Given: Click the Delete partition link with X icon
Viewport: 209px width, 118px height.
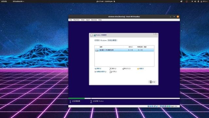Looking at the screenshot, I should tap(113, 69).
